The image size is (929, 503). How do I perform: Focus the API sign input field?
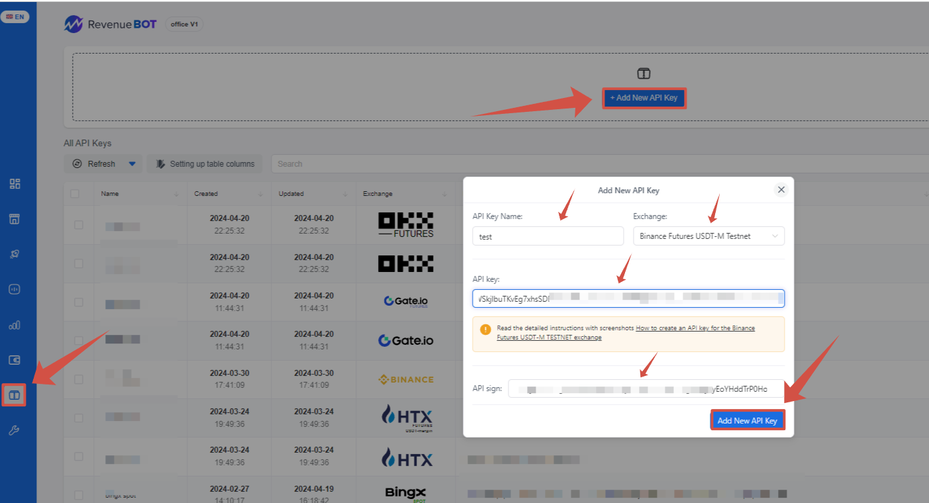pos(646,389)
